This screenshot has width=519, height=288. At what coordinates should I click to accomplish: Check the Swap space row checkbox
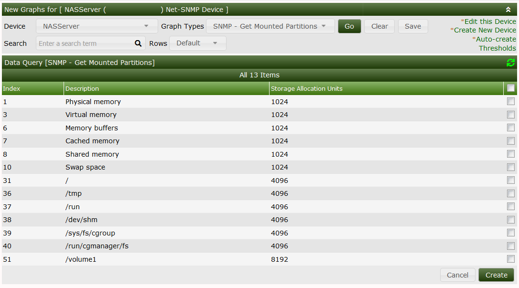pos(511,167)
